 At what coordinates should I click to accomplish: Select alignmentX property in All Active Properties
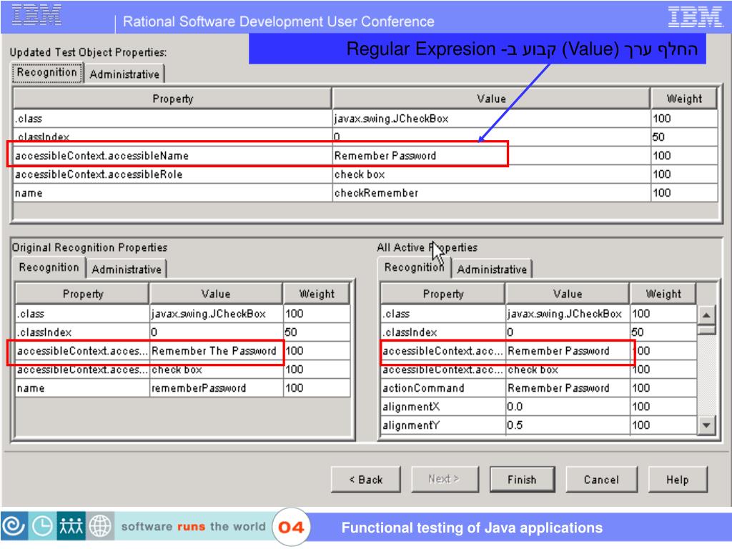(x=443, y=407)
